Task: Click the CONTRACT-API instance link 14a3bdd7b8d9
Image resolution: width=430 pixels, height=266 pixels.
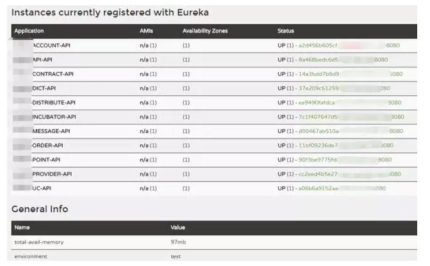Action: (350, 74)
